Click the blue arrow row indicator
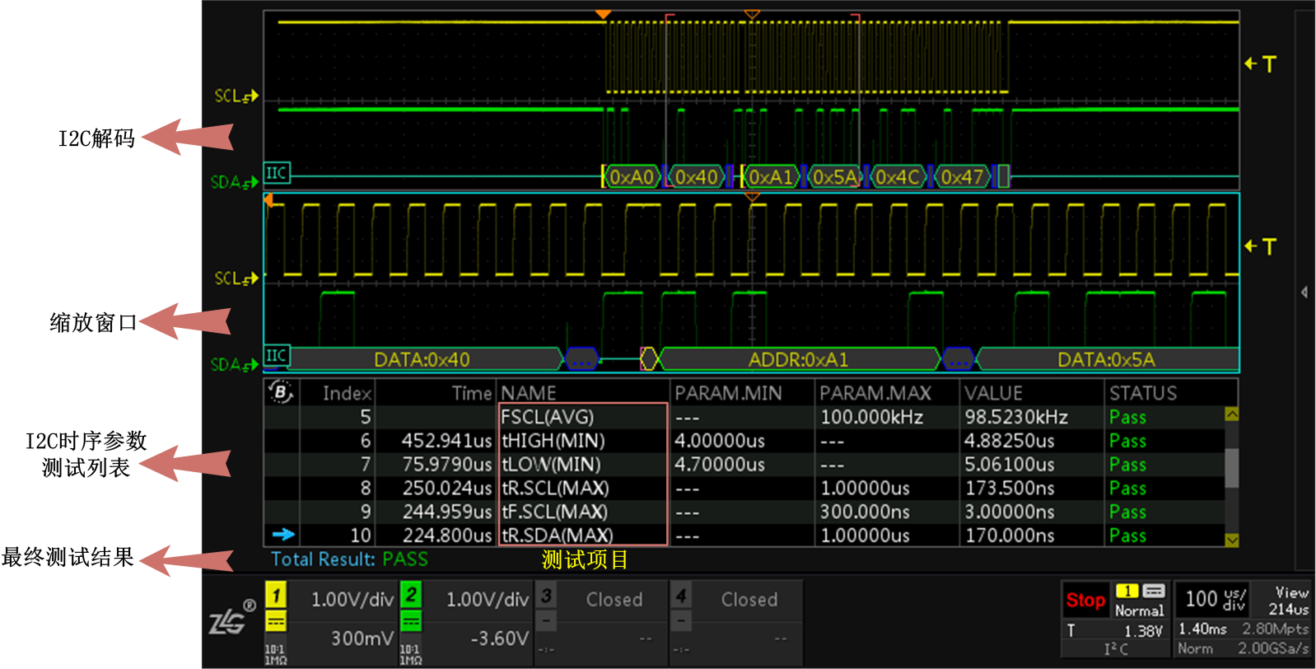Viewport: 1316px width, 669px height. coord(283,535)
